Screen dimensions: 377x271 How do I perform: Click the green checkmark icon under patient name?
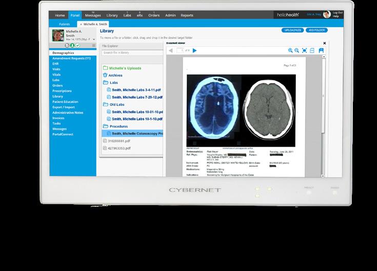pos(77,45)
